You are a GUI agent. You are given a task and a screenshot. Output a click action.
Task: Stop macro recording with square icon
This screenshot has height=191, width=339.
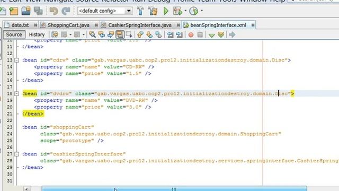200,34
